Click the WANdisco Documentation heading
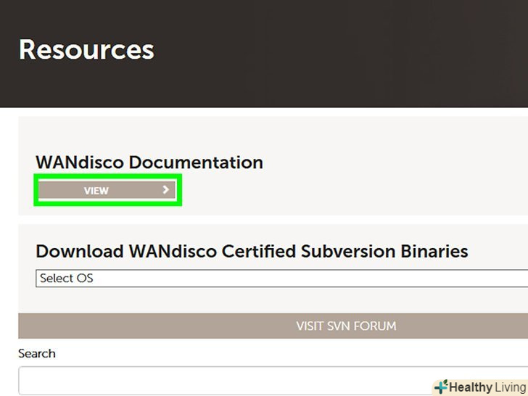 click(x=149, y=162)
